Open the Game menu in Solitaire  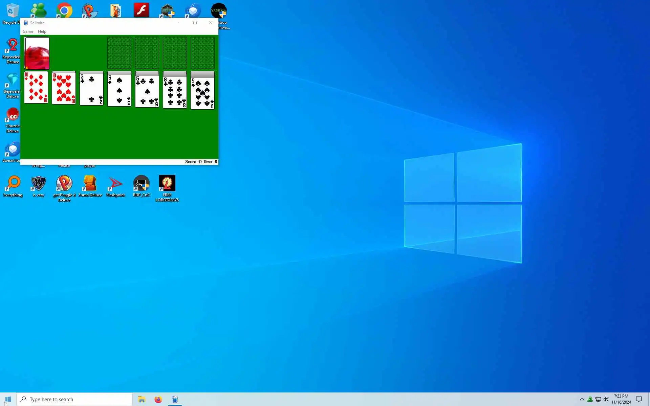click(x=28, y=31)
